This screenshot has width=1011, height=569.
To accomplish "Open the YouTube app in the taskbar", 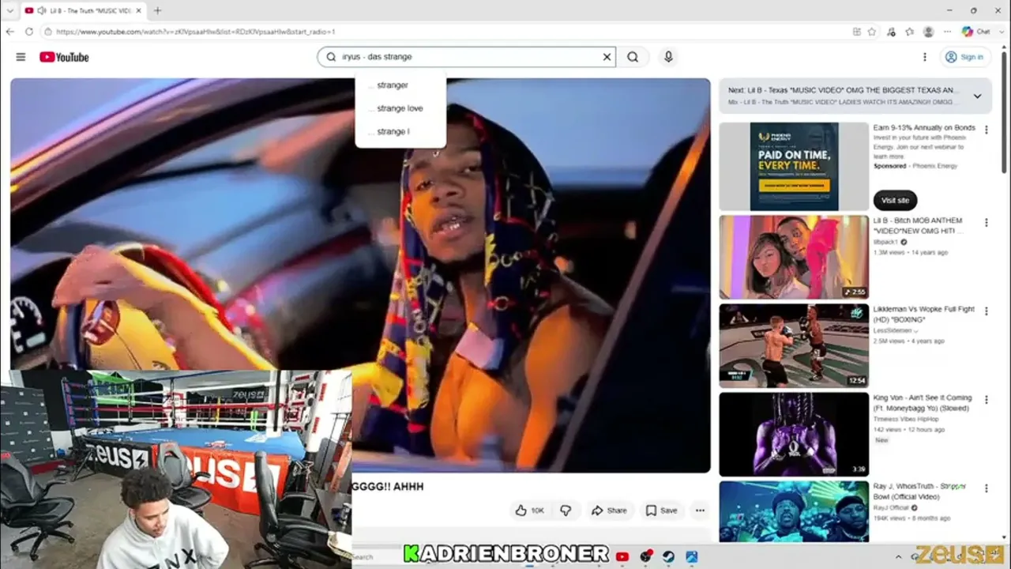I will click(x=622, y=556).
